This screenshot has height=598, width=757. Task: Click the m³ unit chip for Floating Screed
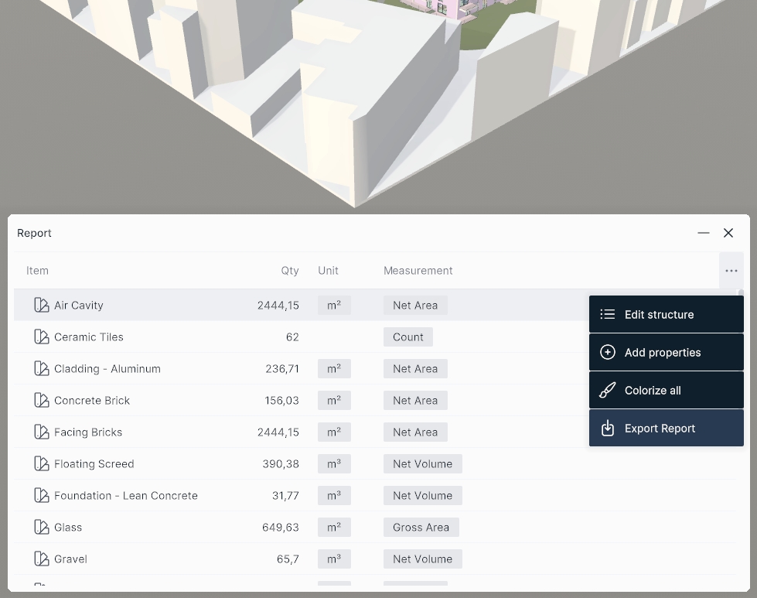(334, 463)
